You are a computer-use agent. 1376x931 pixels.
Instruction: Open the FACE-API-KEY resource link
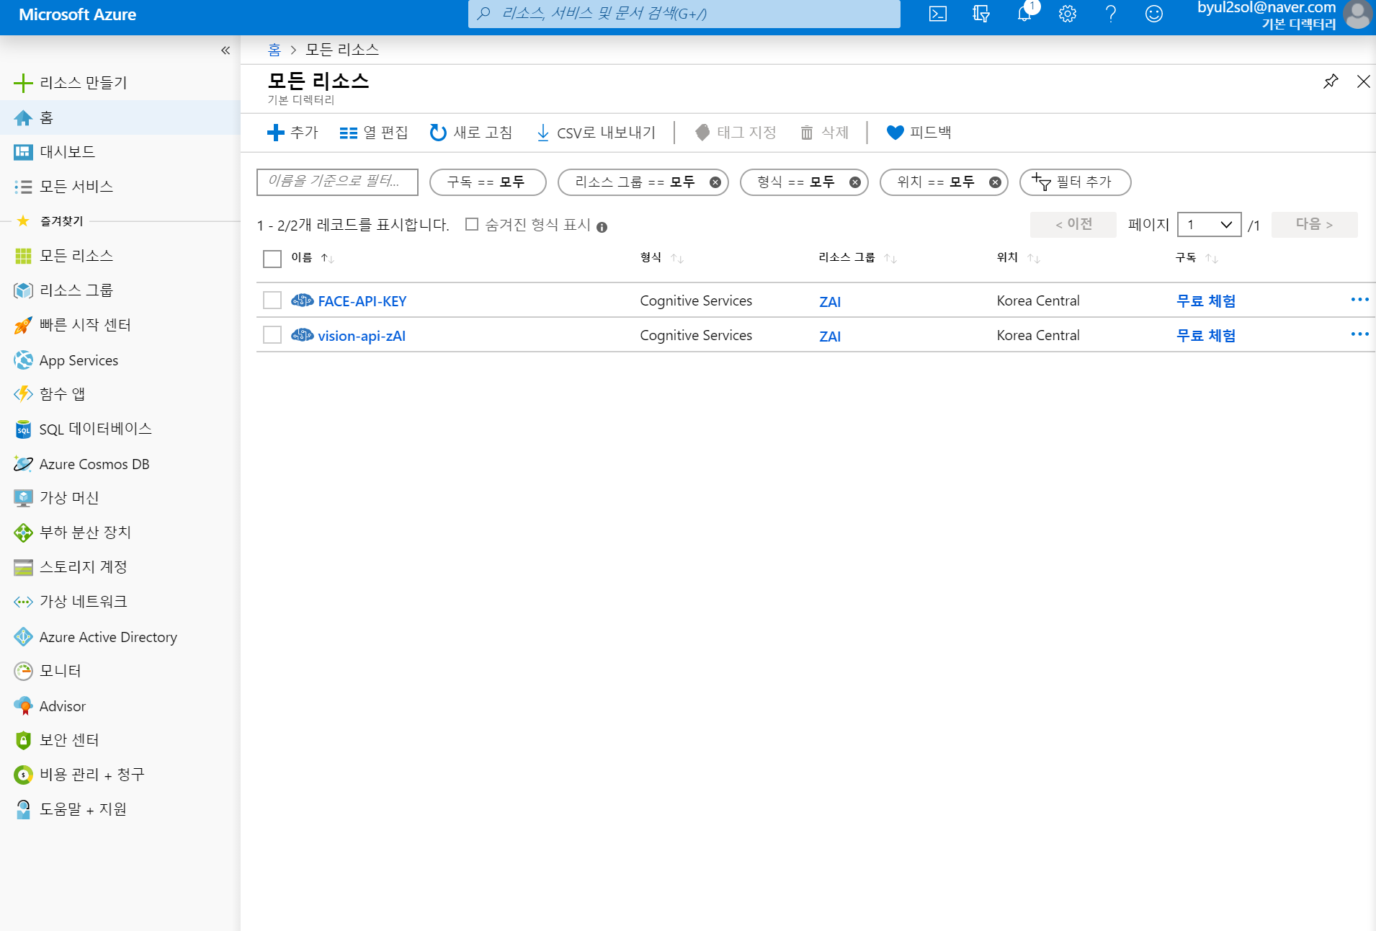pos(362,301)
